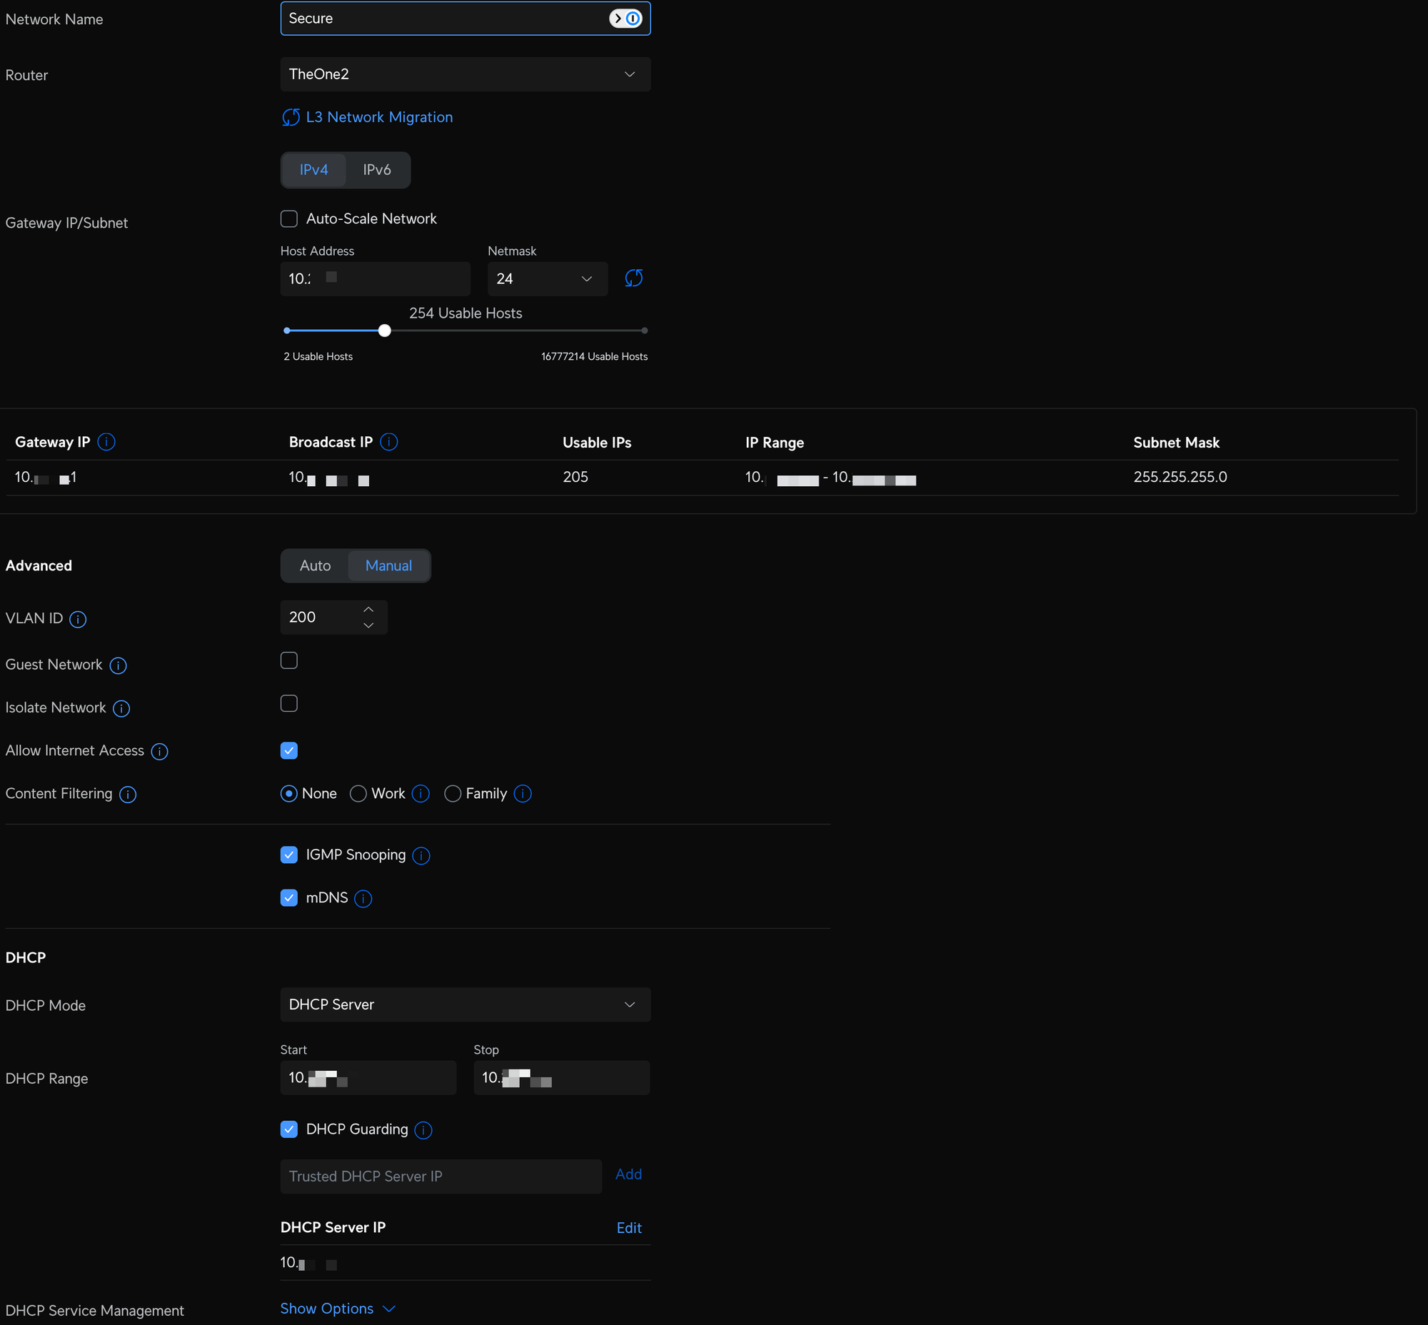Click the usable hosts slider handle
Image resolution: width=1428 pixels, height=1325 pixels.
(384, 331)
